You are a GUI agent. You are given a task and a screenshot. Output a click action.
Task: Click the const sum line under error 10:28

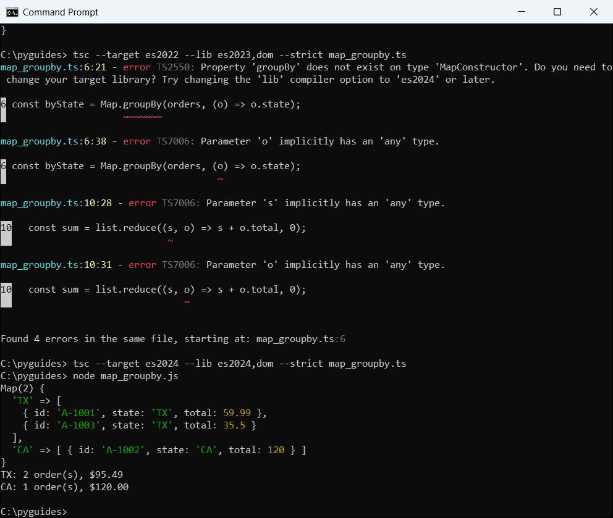167,228
